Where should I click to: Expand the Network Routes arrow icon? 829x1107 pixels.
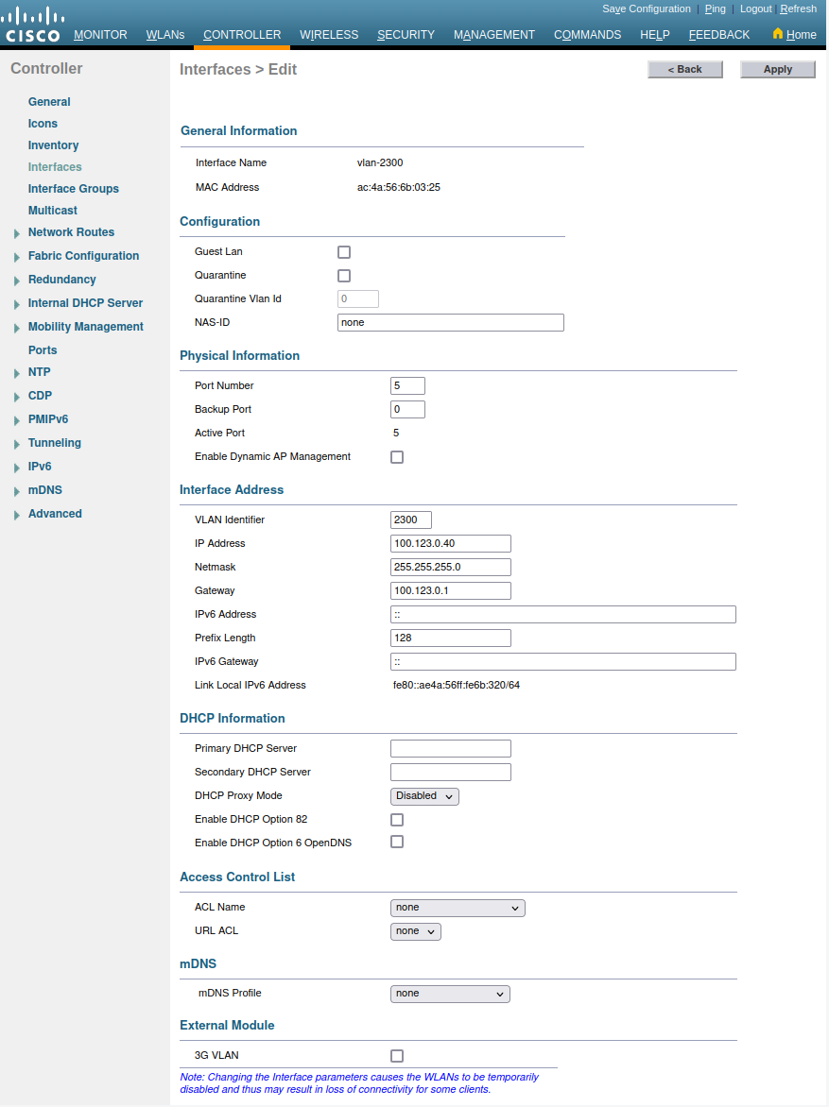pos(17,233)
